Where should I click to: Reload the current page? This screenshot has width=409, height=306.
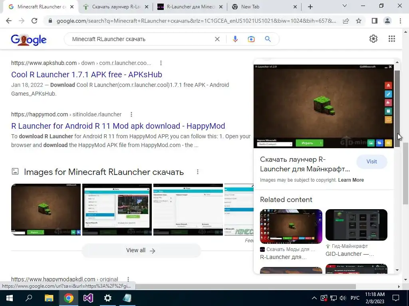[x=34, y=21]
